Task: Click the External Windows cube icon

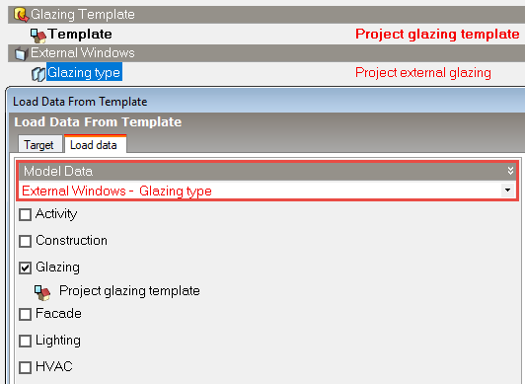Action: (21, 54)
